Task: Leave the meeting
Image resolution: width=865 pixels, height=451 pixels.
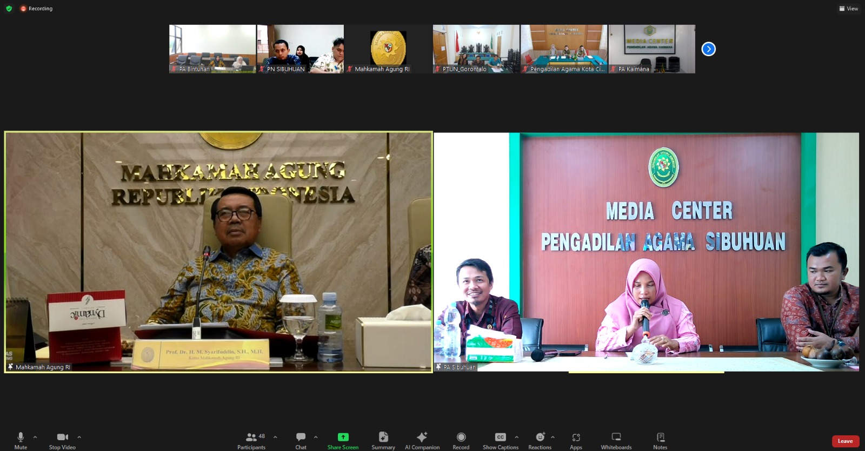Action: tap(846, 441)
